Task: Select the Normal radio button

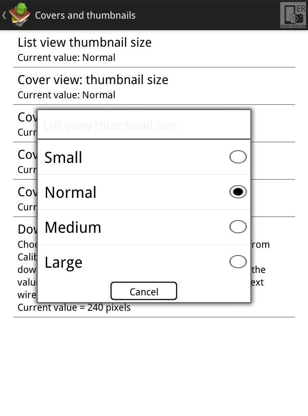Action: coord(238,192)
